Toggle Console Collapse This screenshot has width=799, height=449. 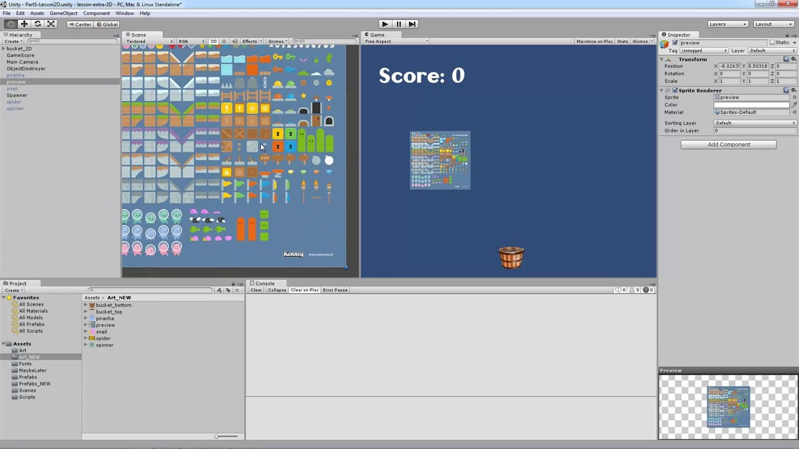(277, 290)
